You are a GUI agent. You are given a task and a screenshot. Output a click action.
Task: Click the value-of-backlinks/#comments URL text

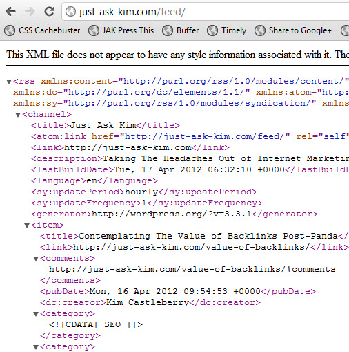(192, 269)
